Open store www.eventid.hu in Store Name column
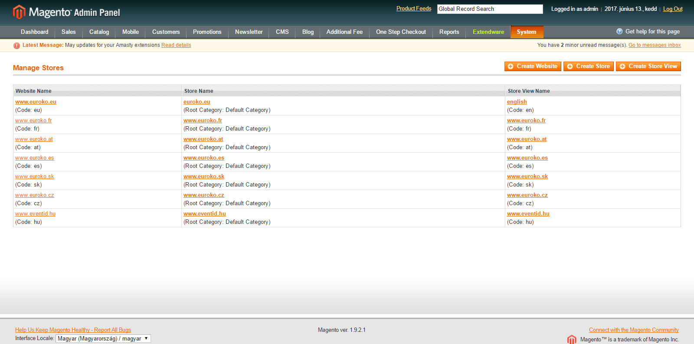The image size is (694, 344). tap(205, 214)
